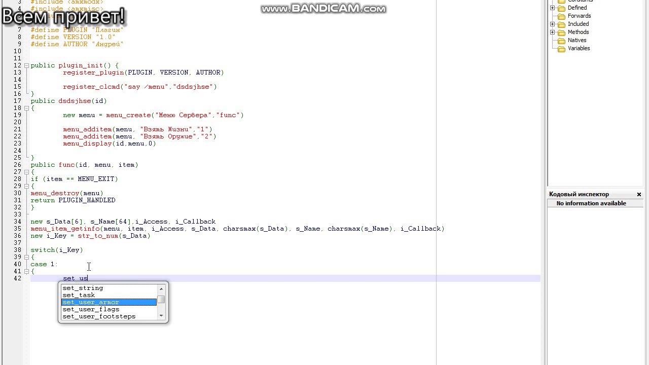This screenshot has width=649, height=365.
Task: Expand the Methods tree node
Action: coord(553,32)
